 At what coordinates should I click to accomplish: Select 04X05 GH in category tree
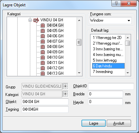pos(55,31)
